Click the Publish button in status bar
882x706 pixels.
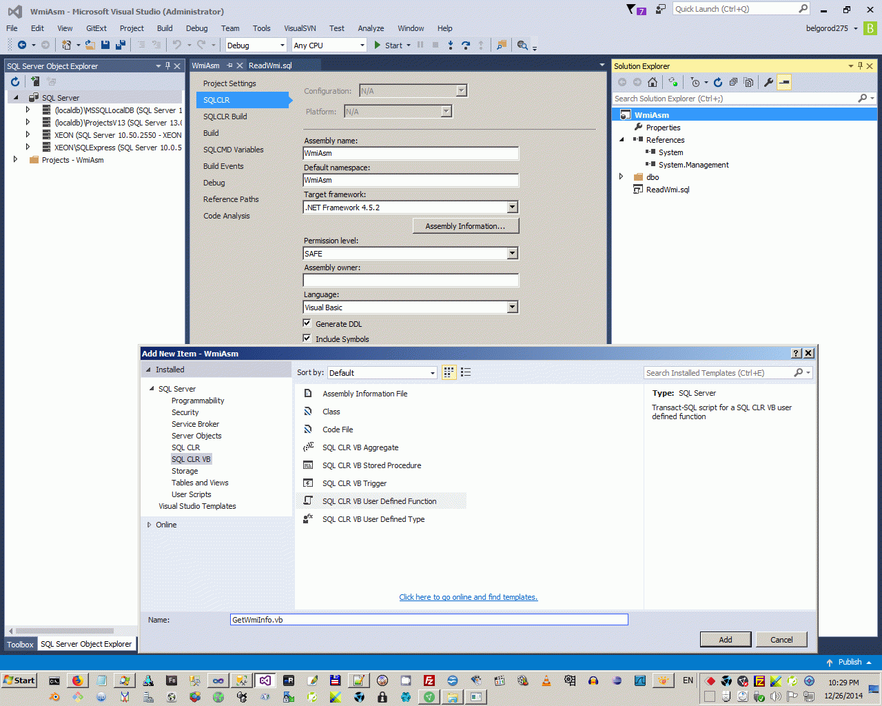[850, 662]
